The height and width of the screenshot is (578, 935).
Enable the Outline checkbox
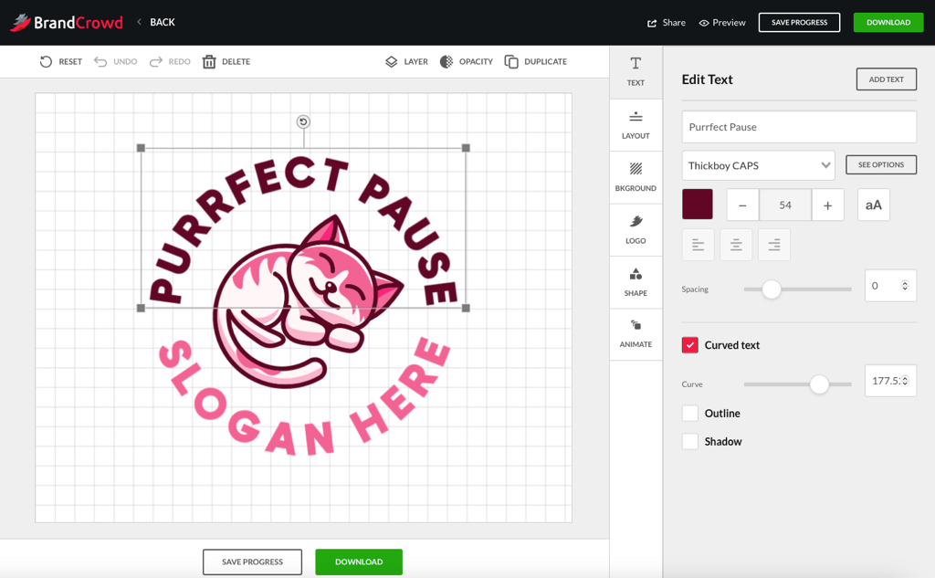click(x=690, y=414)
